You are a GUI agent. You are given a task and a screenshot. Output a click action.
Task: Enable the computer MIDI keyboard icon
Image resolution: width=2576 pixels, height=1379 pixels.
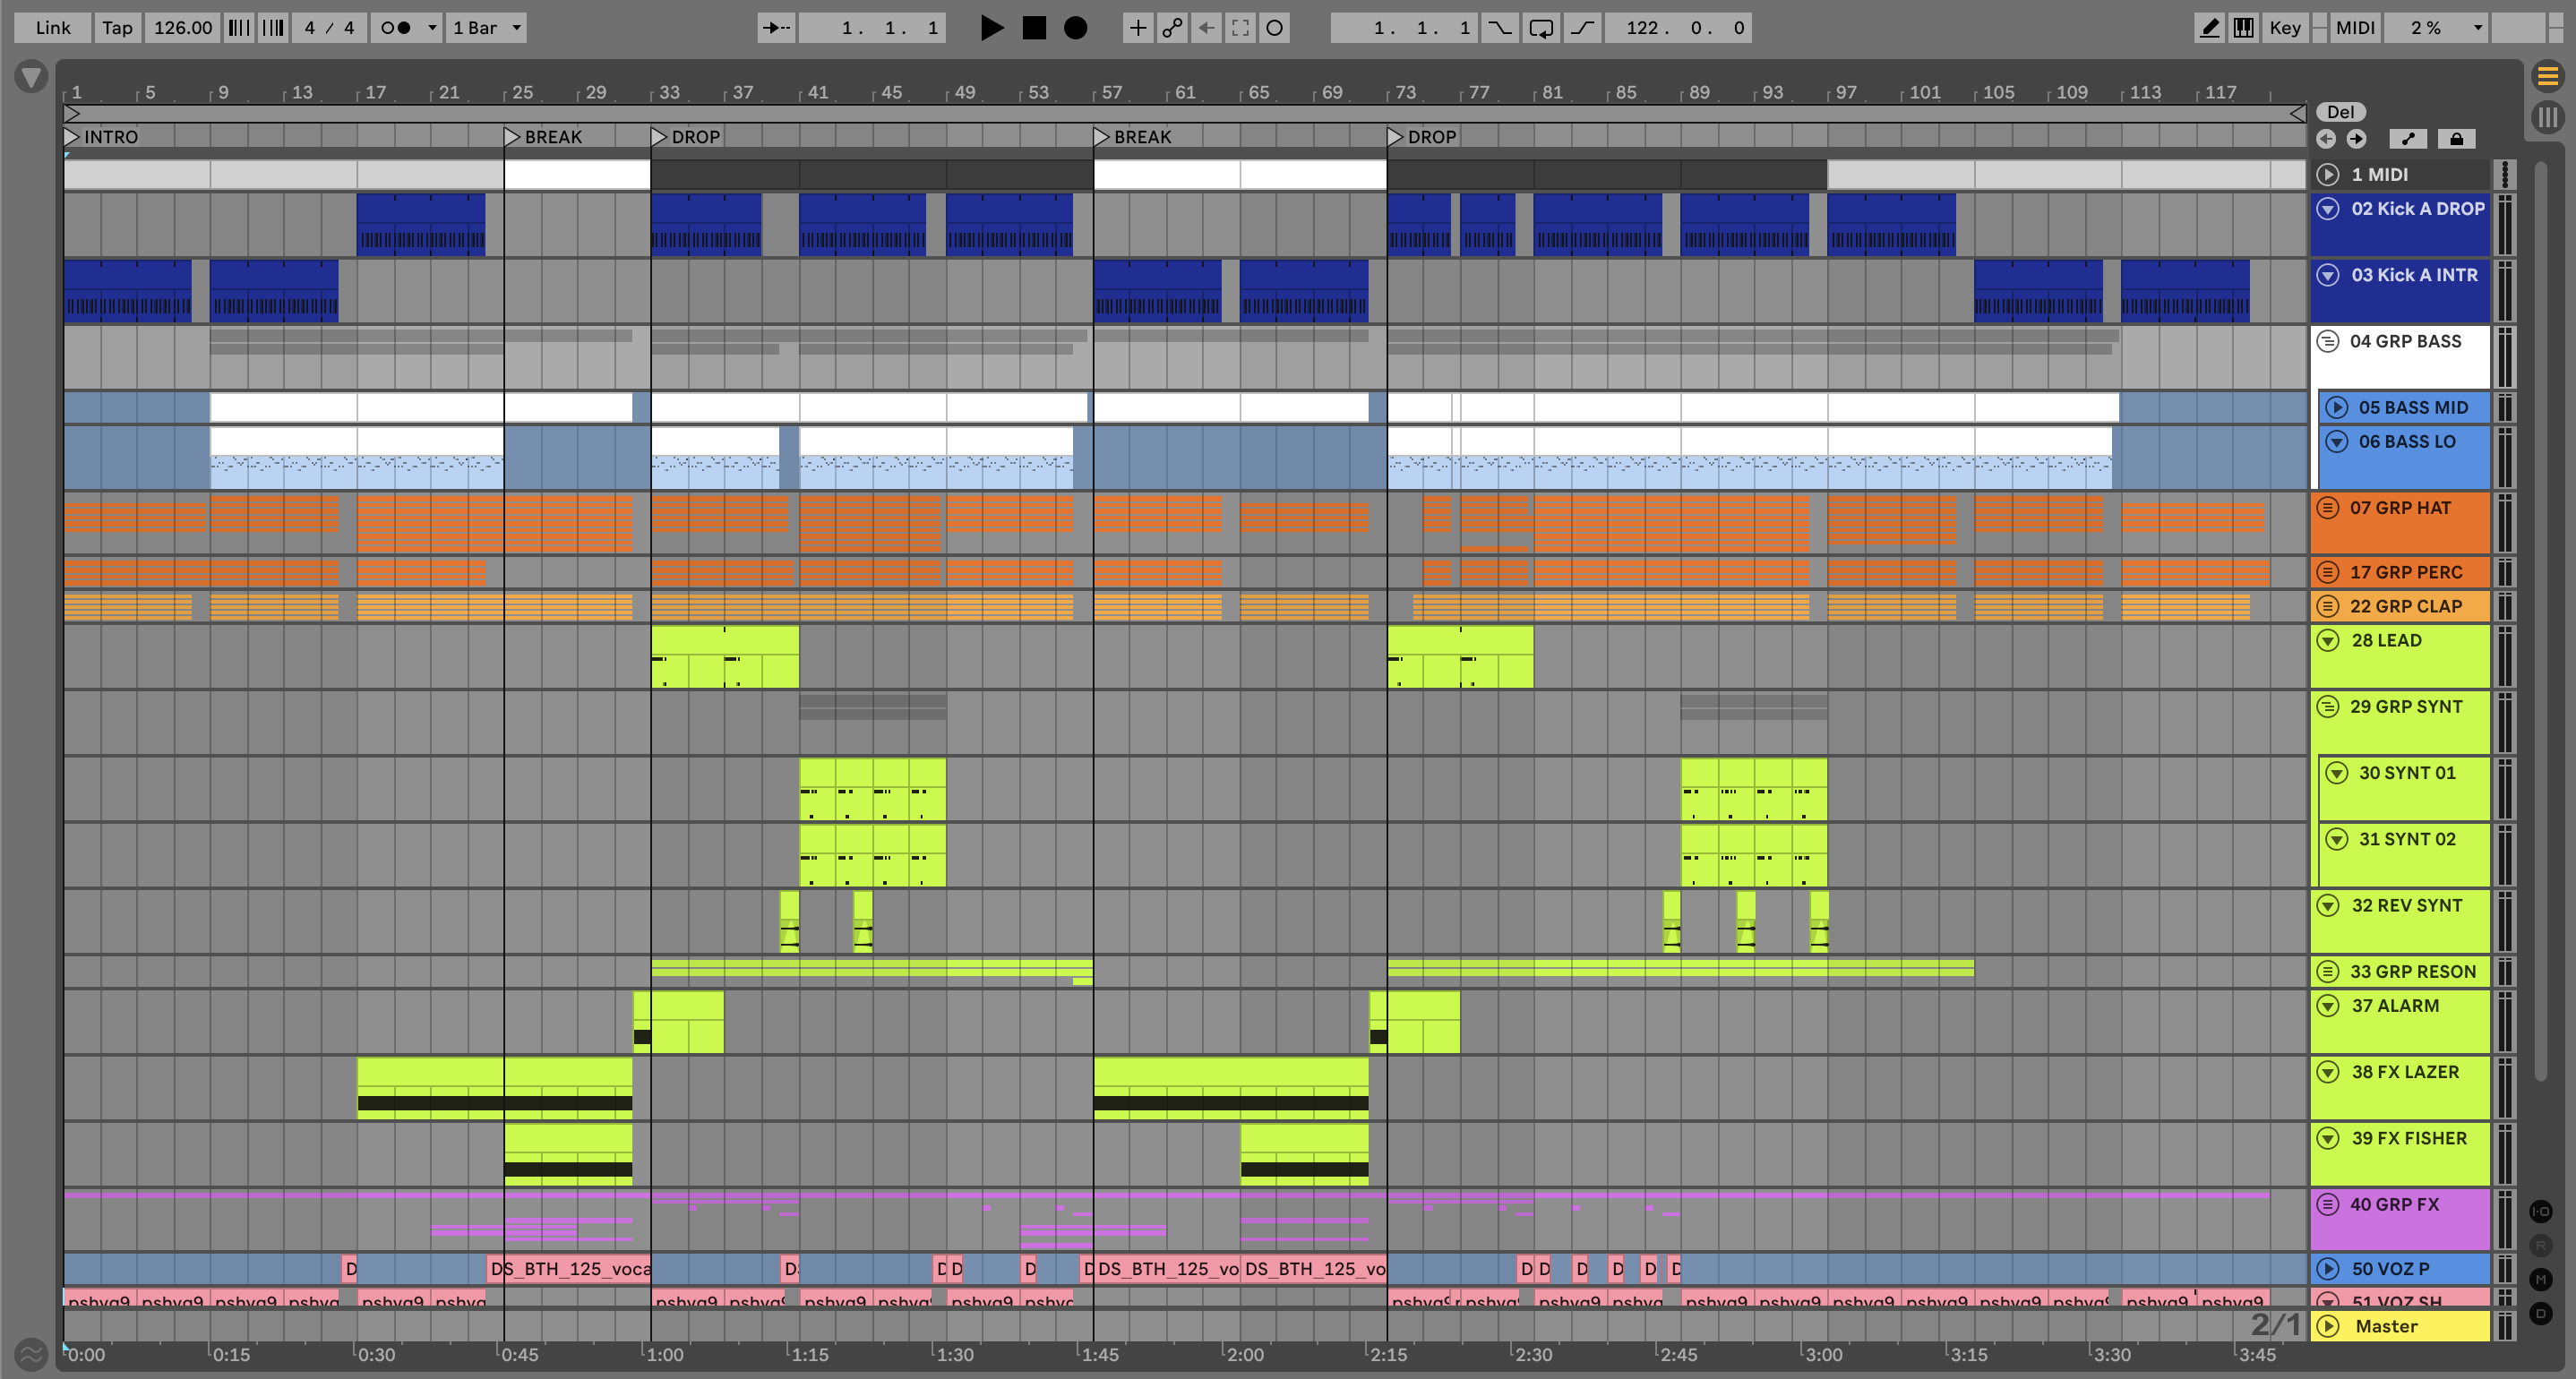pyautogui.click(x=2244, y=28)
